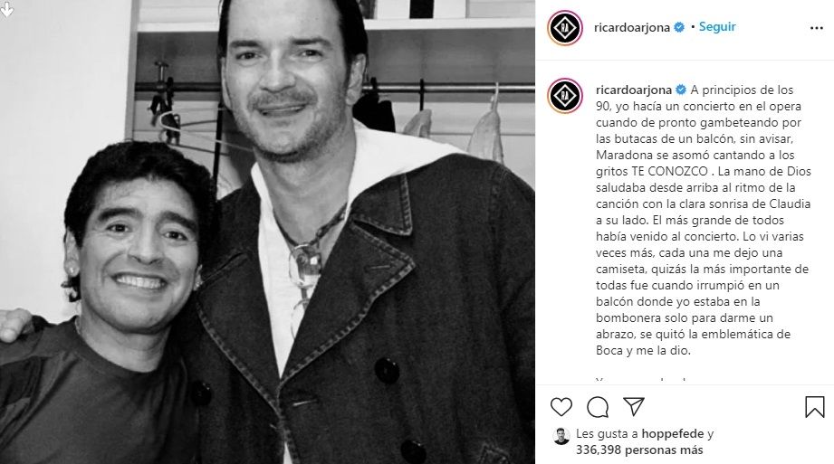Open the hoppefede profile link
This screenshot has width=834, height=464.
tap(673, 434)
